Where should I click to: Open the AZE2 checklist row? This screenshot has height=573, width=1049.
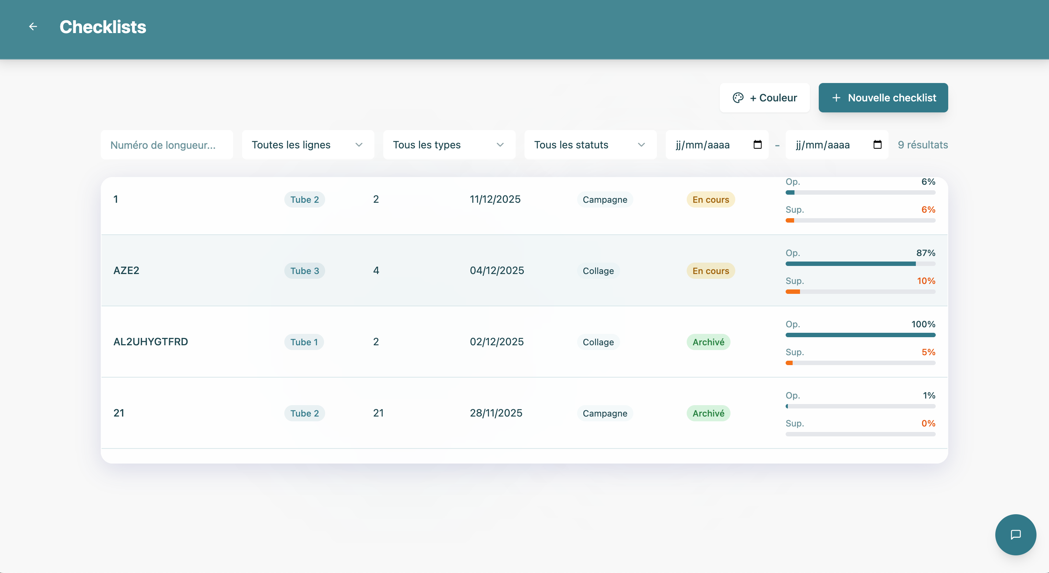coord(126,270)
